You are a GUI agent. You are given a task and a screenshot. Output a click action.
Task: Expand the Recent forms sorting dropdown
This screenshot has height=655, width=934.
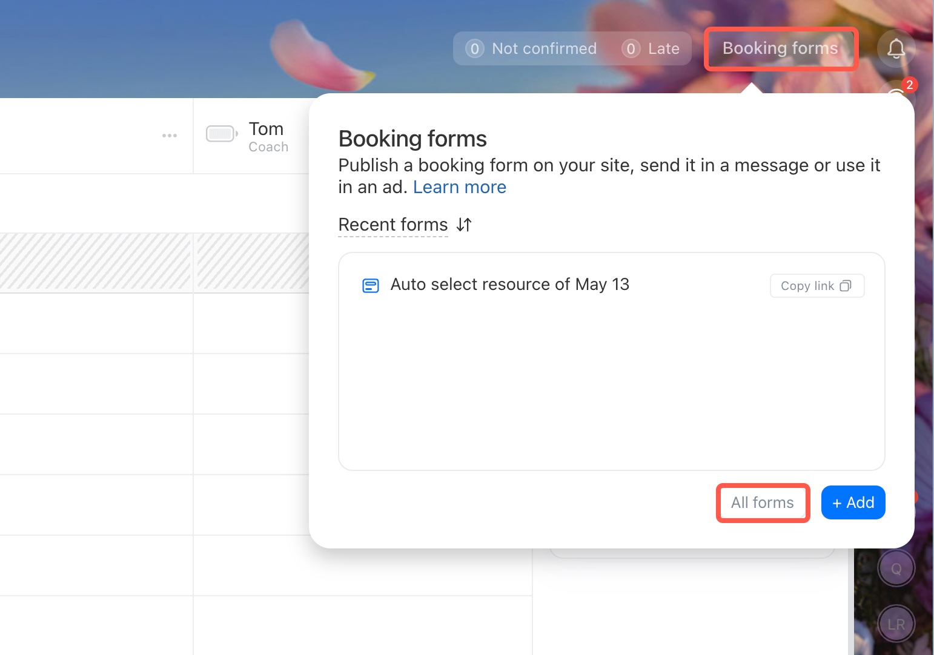point(392,225)
